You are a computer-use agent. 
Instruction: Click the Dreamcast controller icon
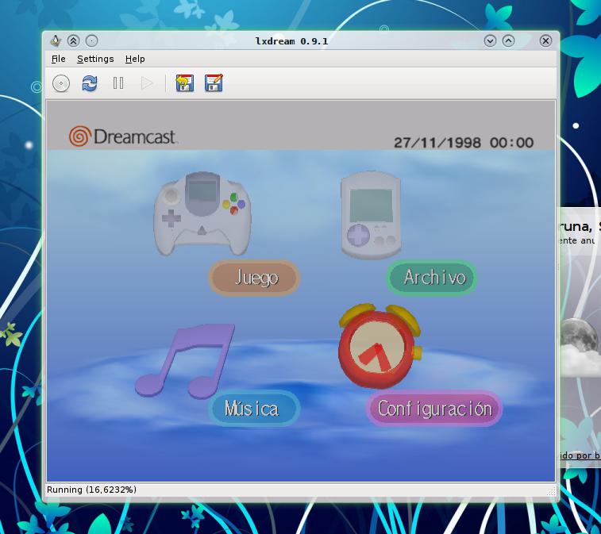coord(202,211)
